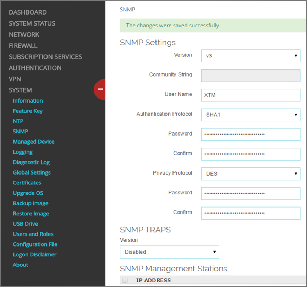
Task: Click the privacy Confirm password field
Action: point(251,213)
